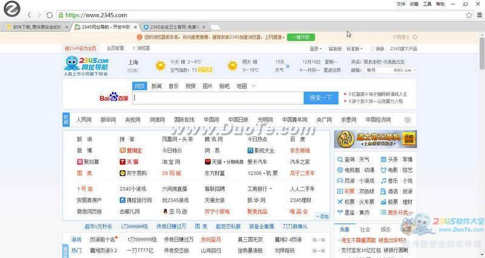
Task: Switch to the 2345安全卫士官网 tab
Action: click(x=175, y=27)
